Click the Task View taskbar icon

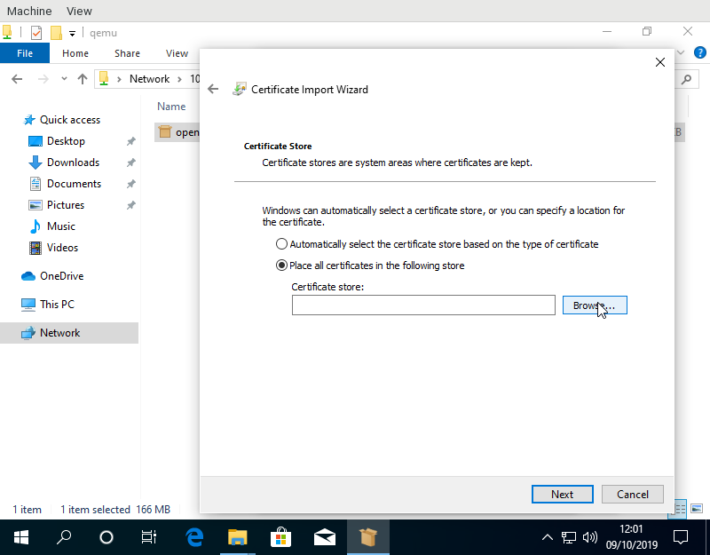[x=149, y=537]
